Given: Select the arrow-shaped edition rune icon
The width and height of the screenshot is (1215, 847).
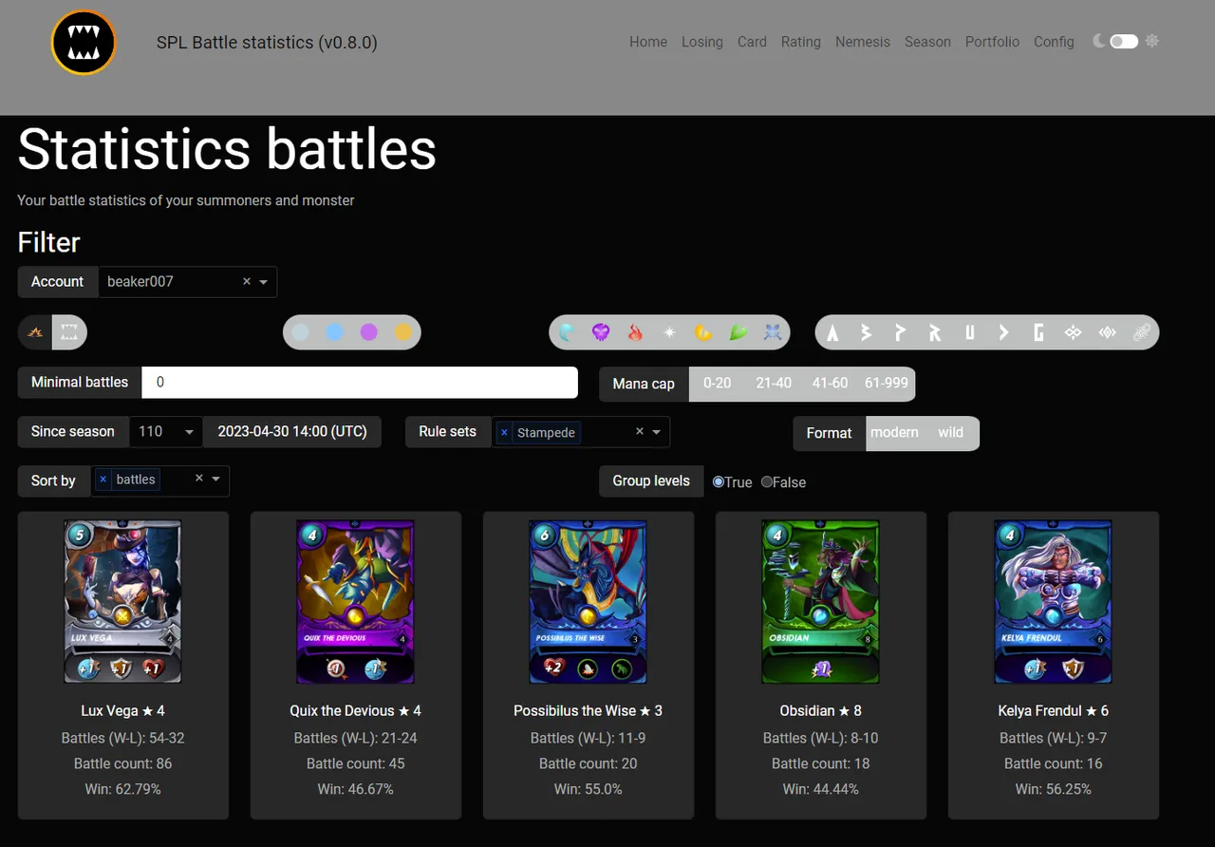Looking at the screenshot, I should pos(1004,332).
